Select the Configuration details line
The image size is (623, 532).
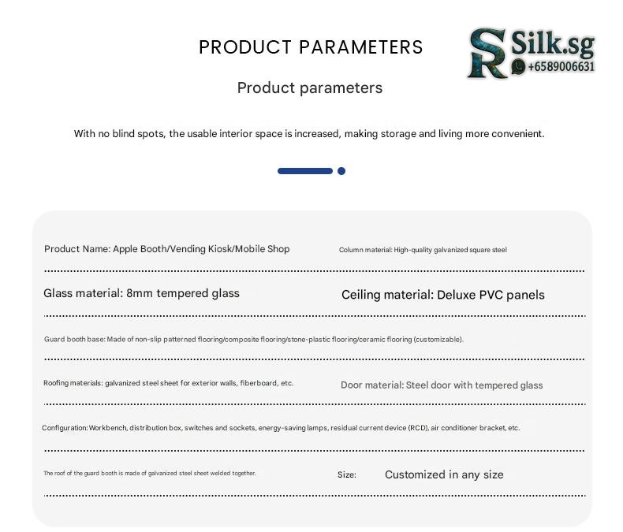coord(281,428)
